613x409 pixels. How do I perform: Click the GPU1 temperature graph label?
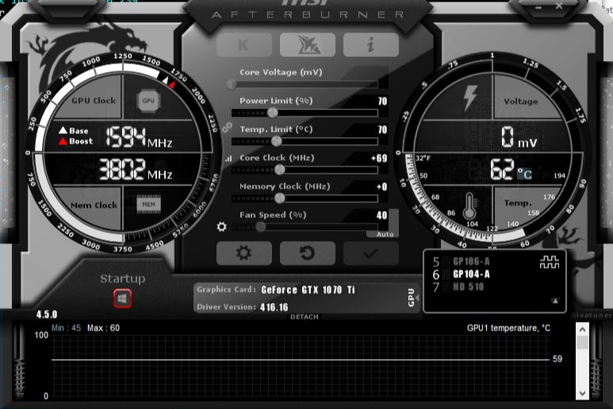(508, 328)
